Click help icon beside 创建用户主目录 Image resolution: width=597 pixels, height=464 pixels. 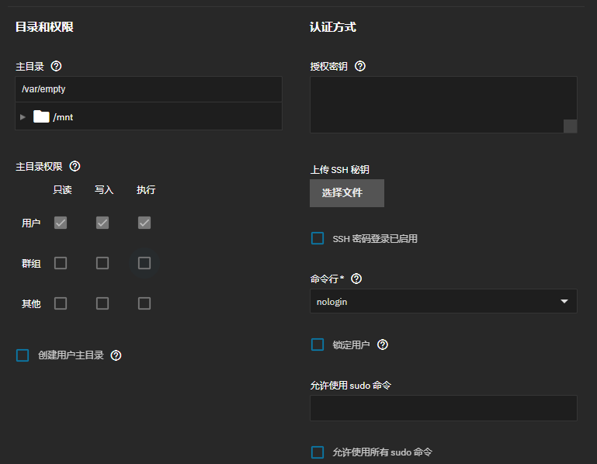click(x=116, y=355)
